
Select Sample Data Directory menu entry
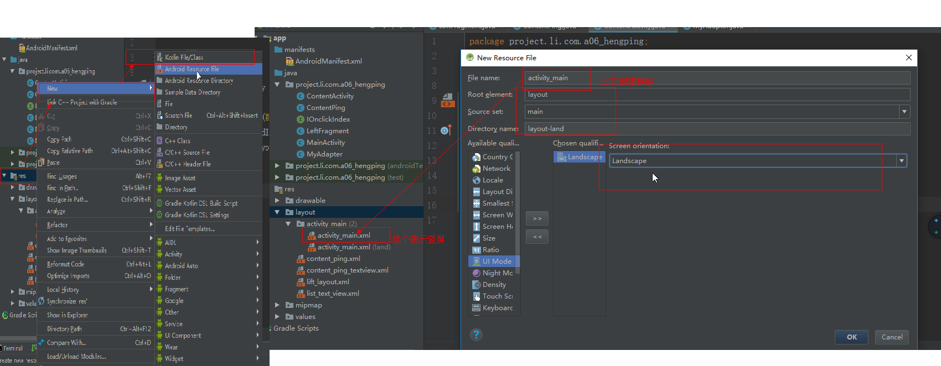[x=209, y=92]
